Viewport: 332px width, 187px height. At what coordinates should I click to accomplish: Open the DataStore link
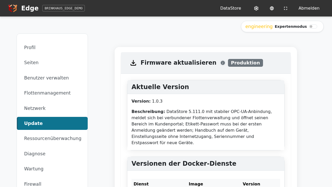[x=231, y=8]
